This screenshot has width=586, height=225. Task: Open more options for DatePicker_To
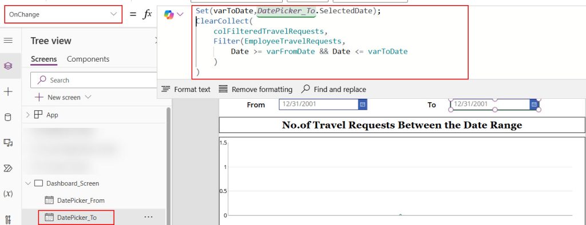[x=148, y=217]
